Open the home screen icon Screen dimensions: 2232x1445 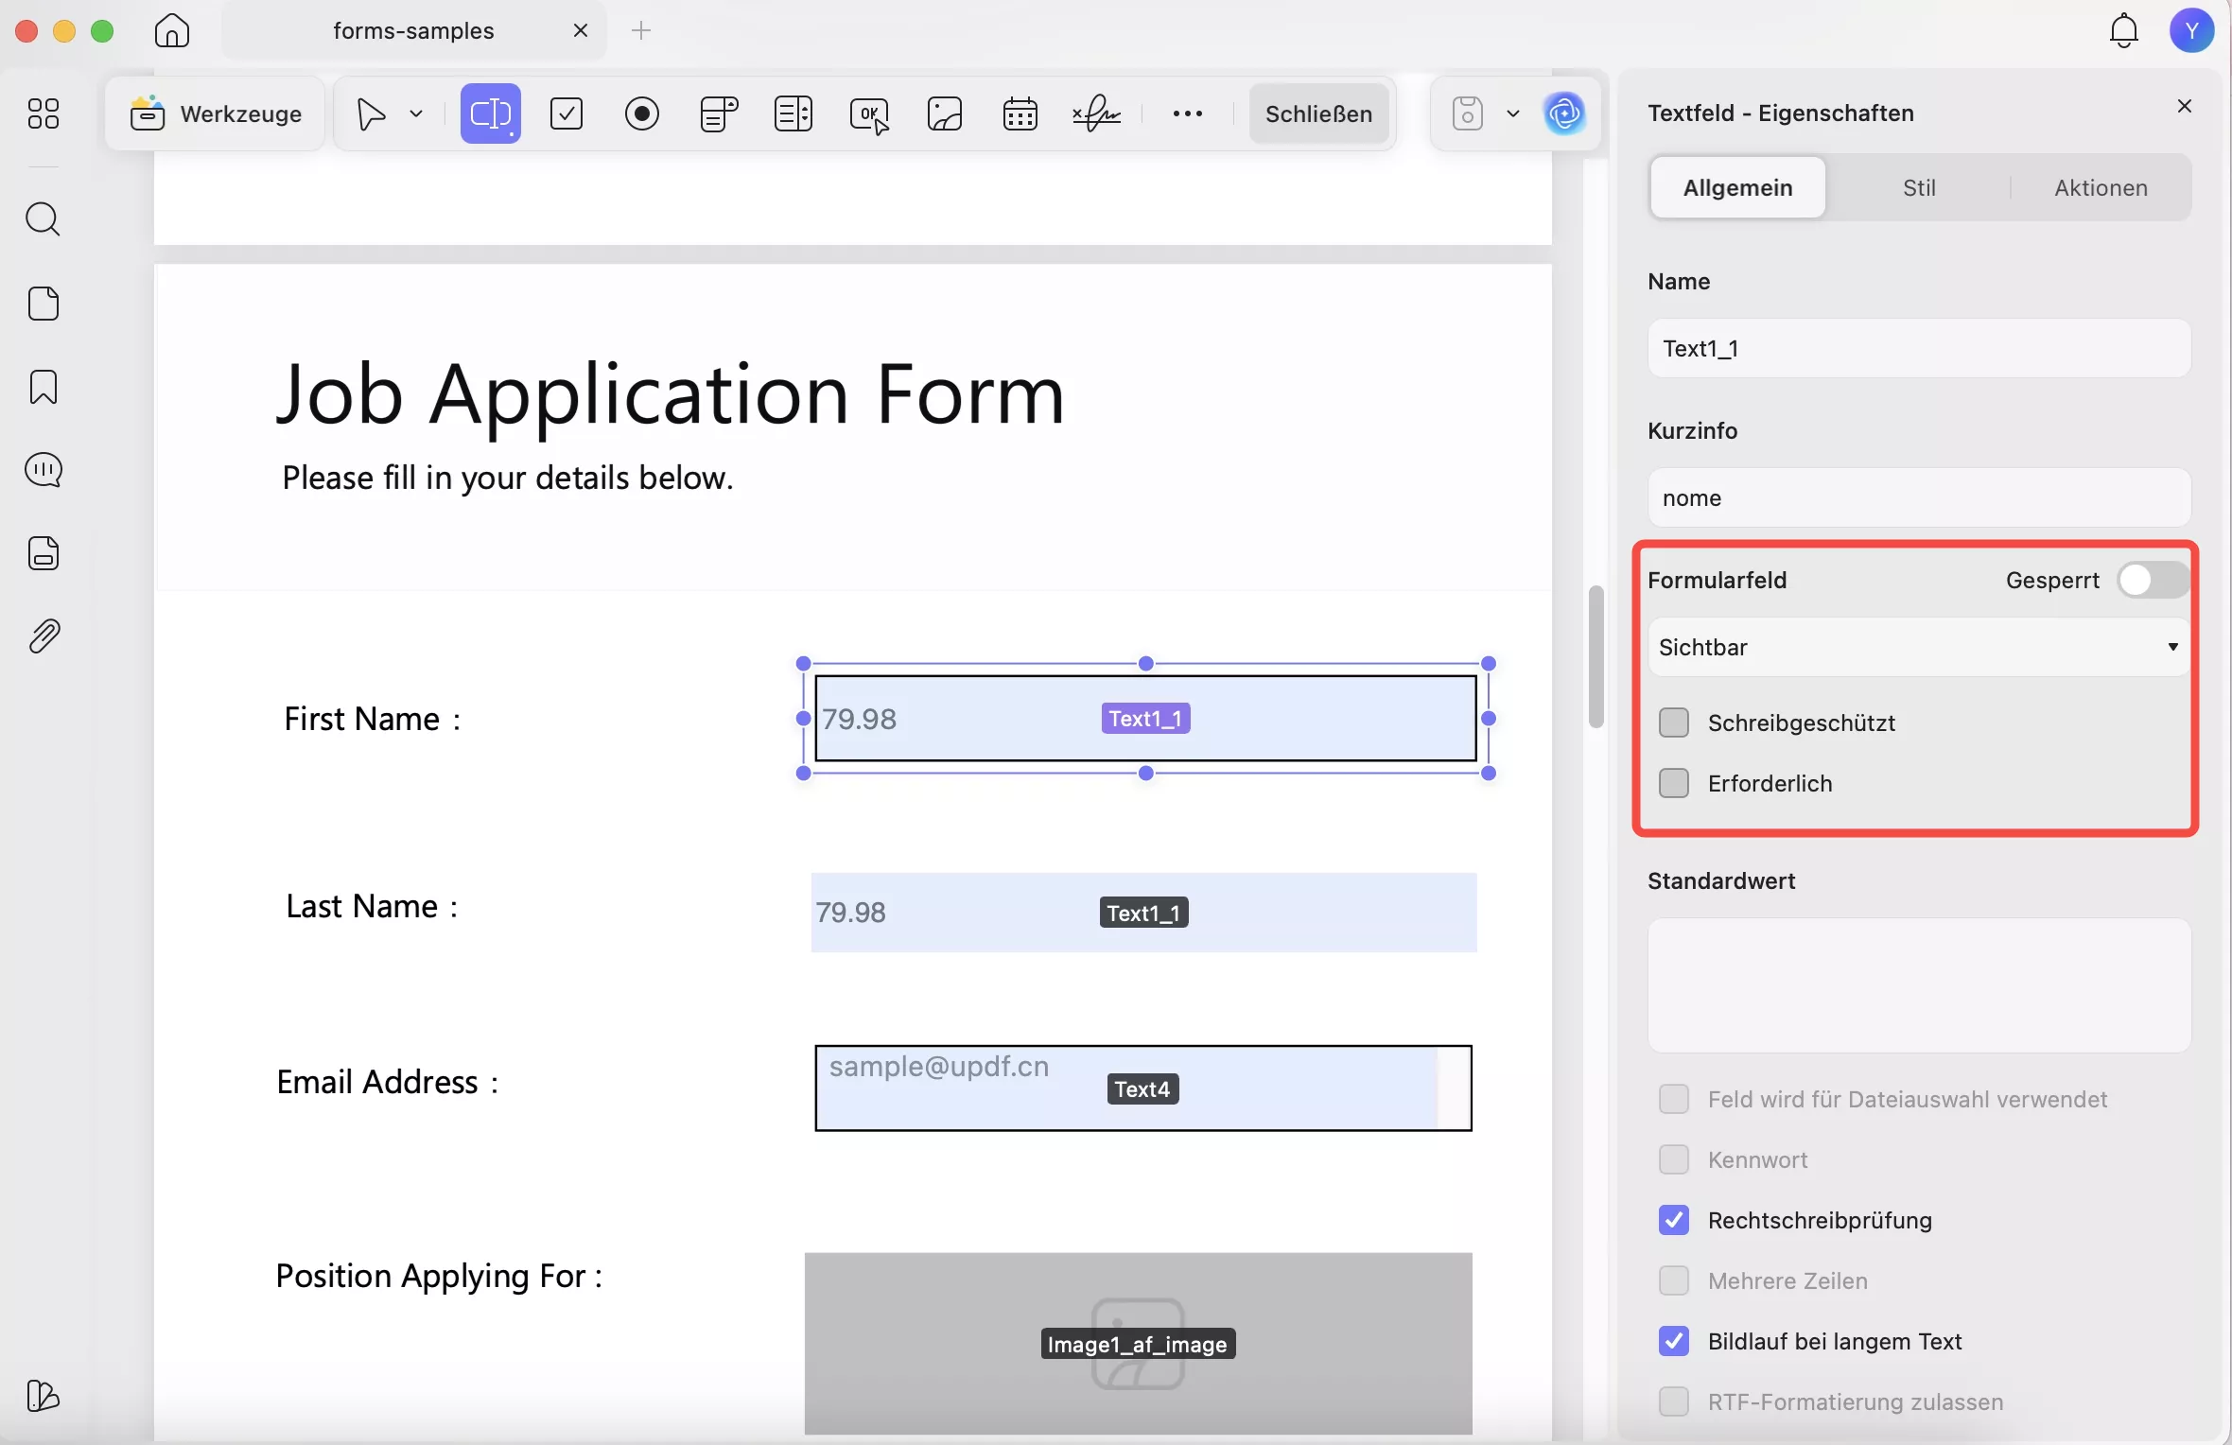pos(172,30)
